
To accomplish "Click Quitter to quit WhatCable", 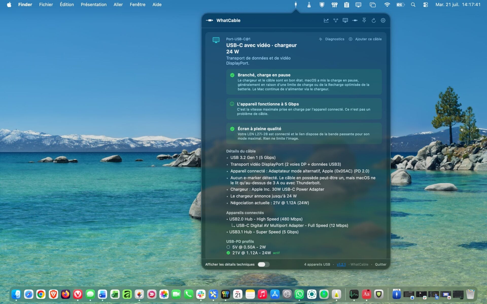I will 380,264.
